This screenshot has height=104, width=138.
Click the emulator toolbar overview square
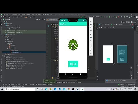[x=91, y=50]
